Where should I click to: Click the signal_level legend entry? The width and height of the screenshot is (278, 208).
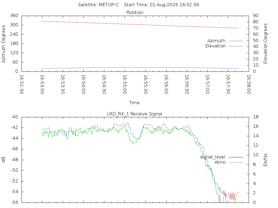point(213,157)
